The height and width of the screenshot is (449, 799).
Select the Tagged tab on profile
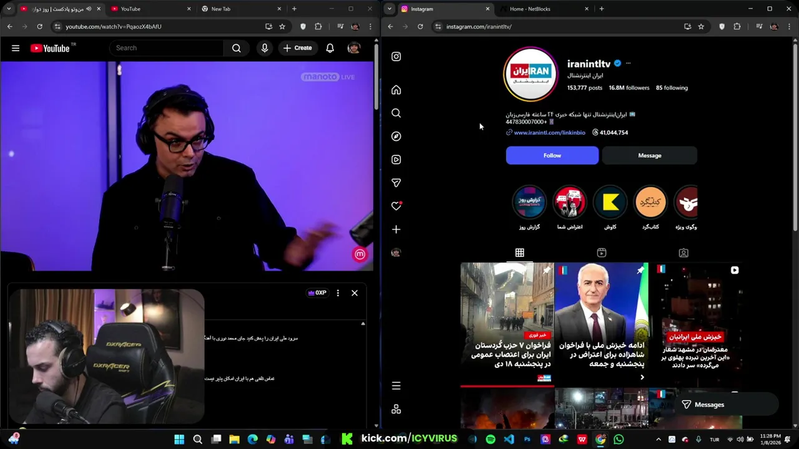(x=684, y=253)
